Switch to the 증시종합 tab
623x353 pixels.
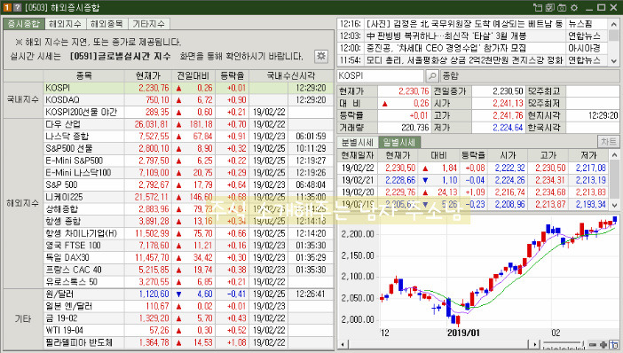coord(24,24)
